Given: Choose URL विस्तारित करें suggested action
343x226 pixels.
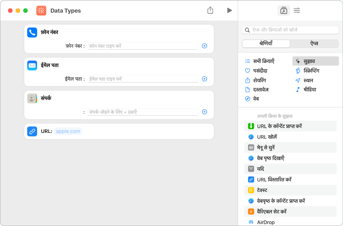Looking at the screenshot, I should pyautogui.click(x=290, y=179).
